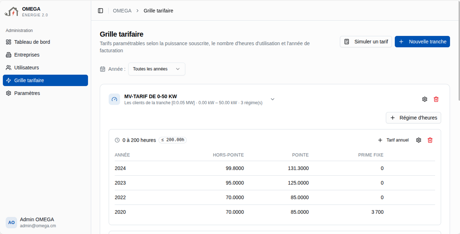Click admin@omega.cm email text
The width and height of the screenshot is (460, 234).
pyautogui.click(x=38, y=226)
